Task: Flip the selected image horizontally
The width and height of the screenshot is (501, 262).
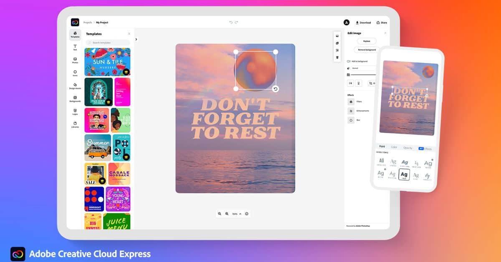Action: [350, 83]
